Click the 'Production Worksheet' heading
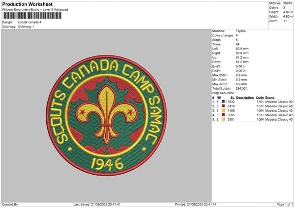The height and width of the screenshot is (208, 295). [27, 4]
